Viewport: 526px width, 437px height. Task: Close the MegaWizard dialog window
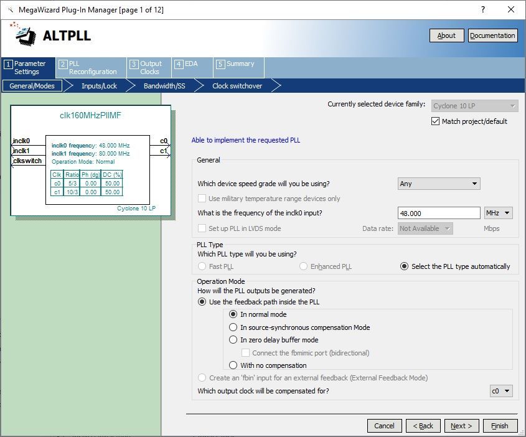pyautogui.click(x=511, y=9)
